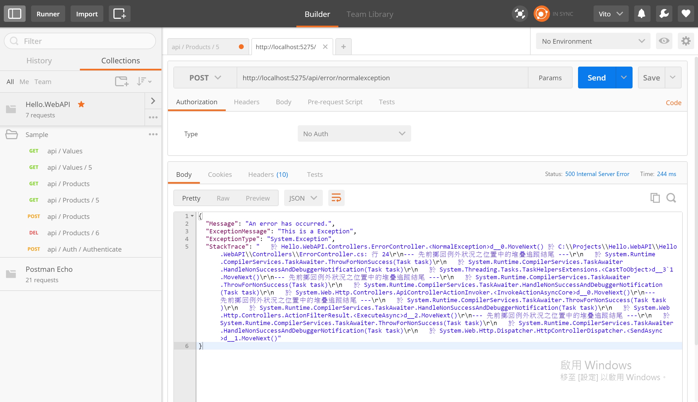
Task: Create a new collection folder icon
Action: point(122,81)
